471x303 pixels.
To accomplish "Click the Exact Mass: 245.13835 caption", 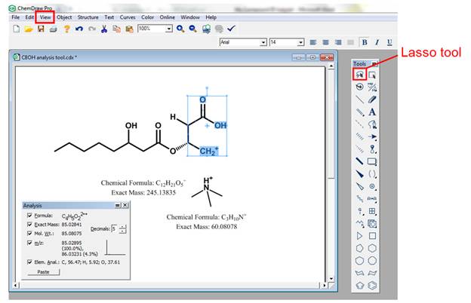I will [x=143, y=192].
